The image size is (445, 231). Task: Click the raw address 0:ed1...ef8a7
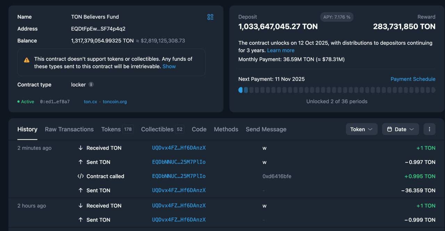coord(55,102)
